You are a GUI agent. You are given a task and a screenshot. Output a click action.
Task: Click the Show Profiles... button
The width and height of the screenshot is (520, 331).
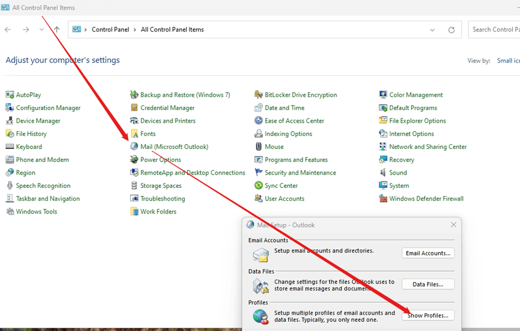428,316
